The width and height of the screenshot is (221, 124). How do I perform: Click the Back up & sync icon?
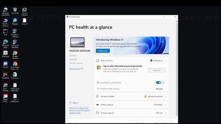click(97, 61)
